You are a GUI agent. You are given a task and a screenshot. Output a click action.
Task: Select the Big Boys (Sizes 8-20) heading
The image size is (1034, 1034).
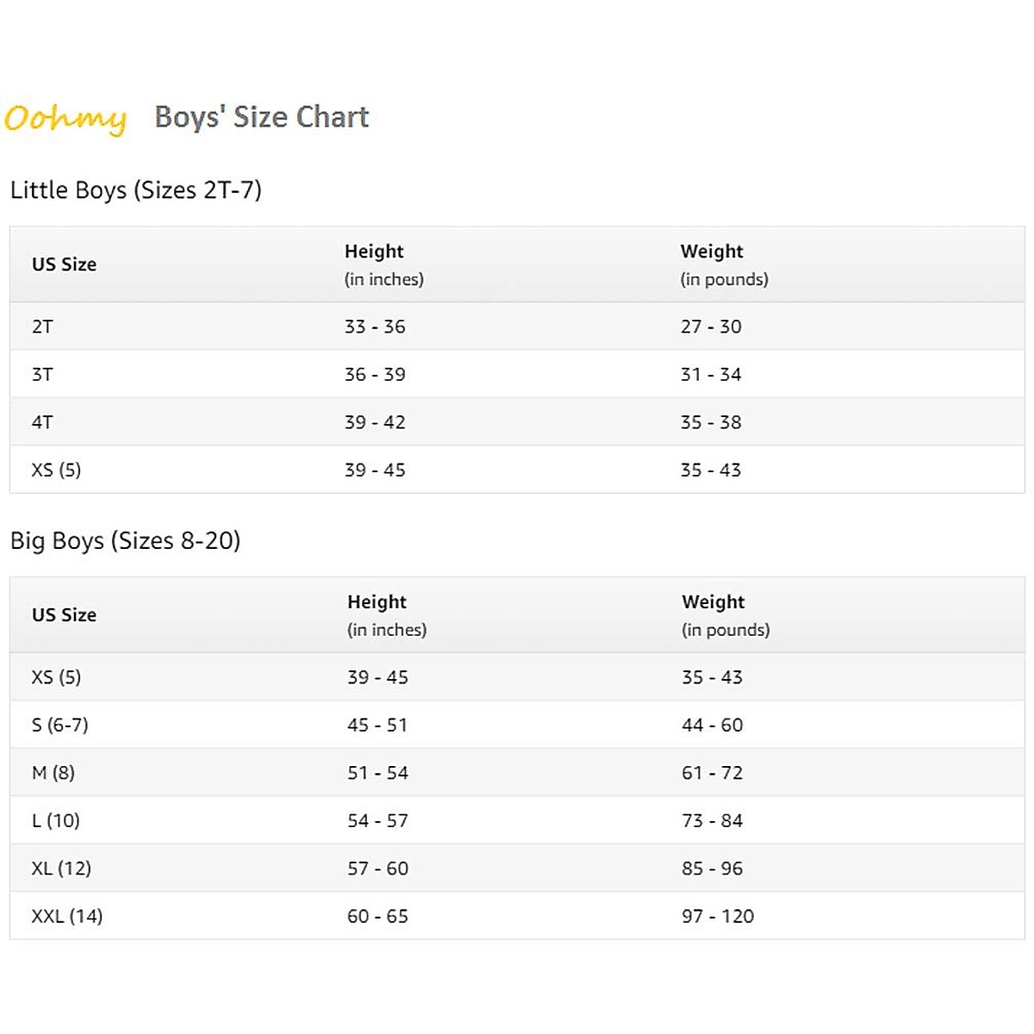(x=125, y=540)
